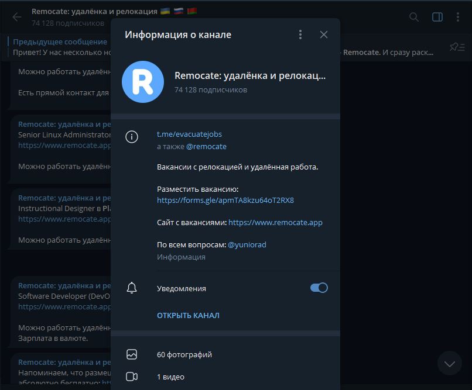
Task: Select the notifications bell icon
Action: (132, 288)
